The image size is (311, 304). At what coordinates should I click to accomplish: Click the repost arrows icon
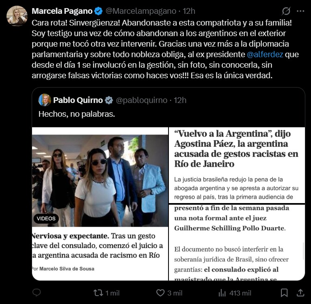(x=98, y=293)
